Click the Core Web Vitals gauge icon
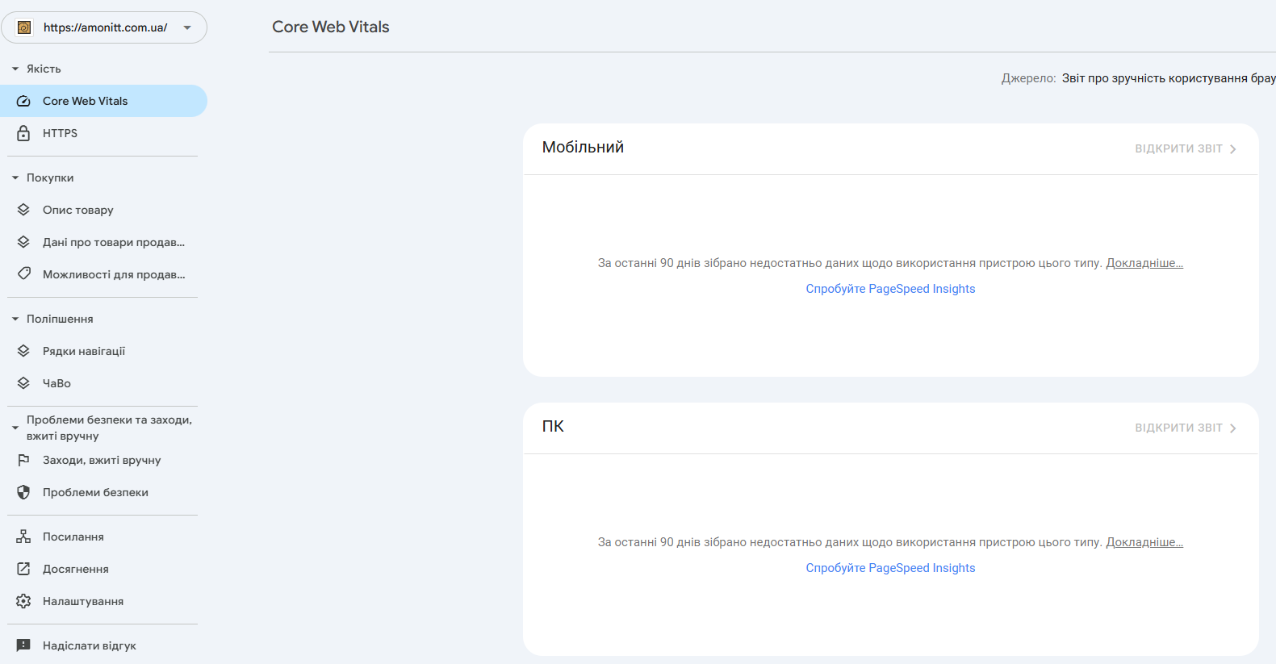The width and height of the screenshot is (1276, 664). pyautogui.click(x=23, y=101)
